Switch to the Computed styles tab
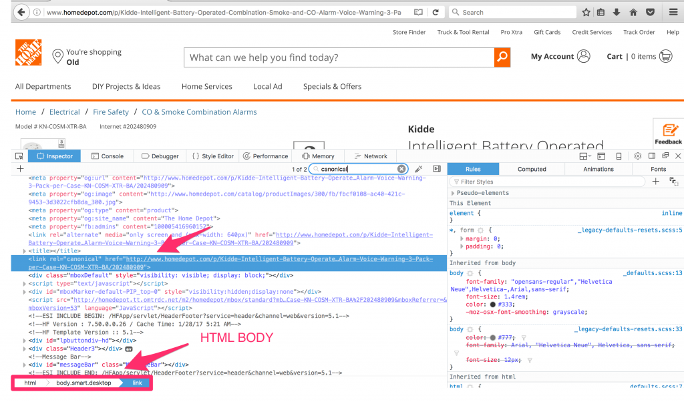Viewport: 684px width, 402px height. pyautogui.click(x=532, y=169)
